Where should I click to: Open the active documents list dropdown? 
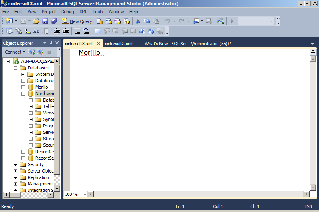[x=313, y=43]
